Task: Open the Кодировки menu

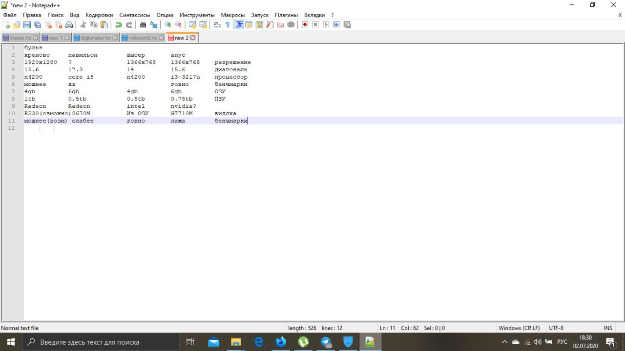Action: (99, 15)
